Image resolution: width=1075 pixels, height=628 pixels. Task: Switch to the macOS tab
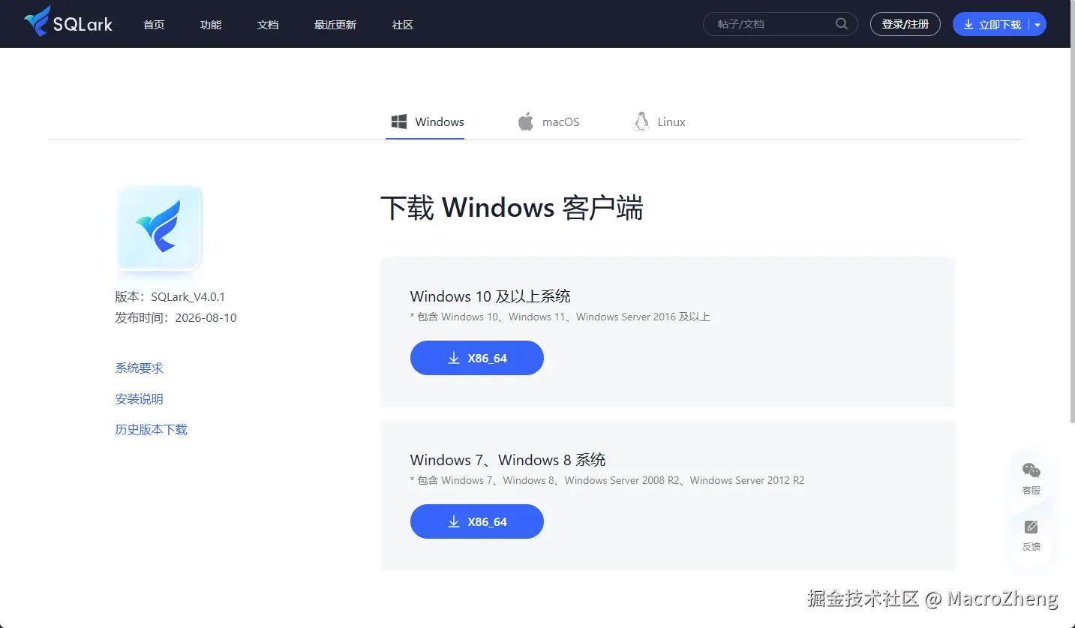coord(549,122)
